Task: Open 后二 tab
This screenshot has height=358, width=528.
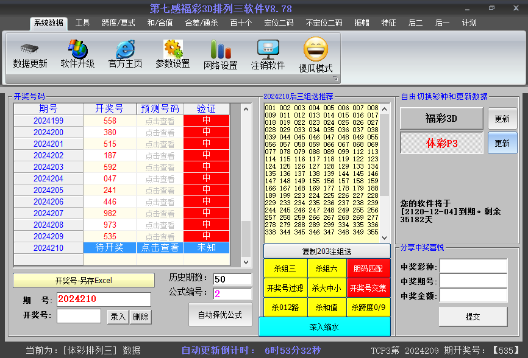Action: [x=415, y=23]
